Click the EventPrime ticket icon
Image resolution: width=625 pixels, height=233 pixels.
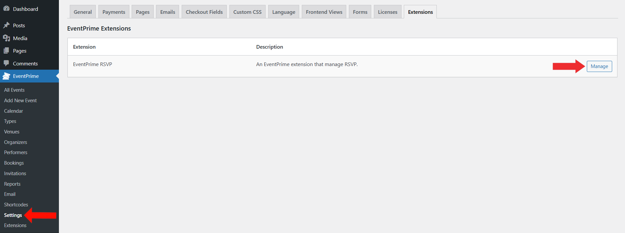pos(6,76)
